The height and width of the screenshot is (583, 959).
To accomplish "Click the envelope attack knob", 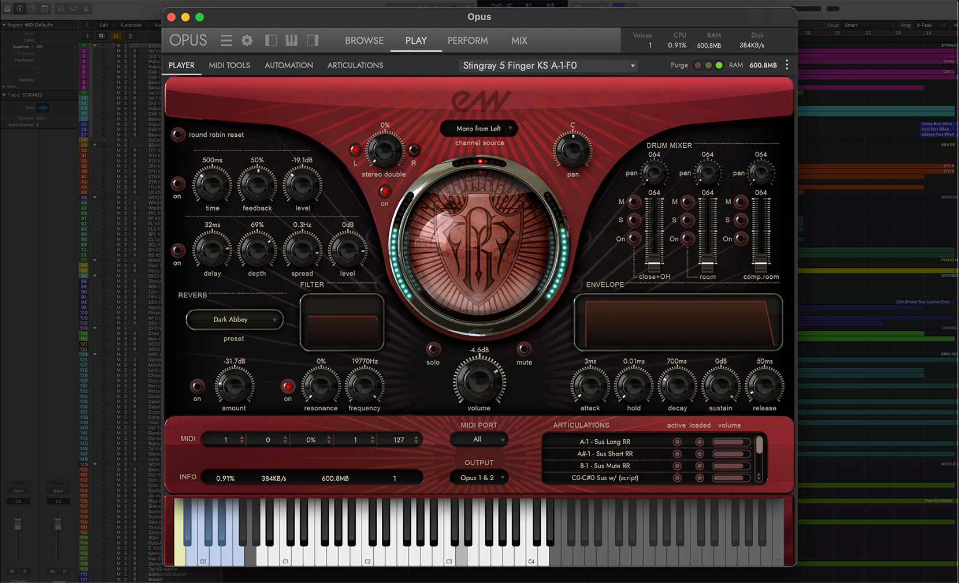I will click(590, 386).
